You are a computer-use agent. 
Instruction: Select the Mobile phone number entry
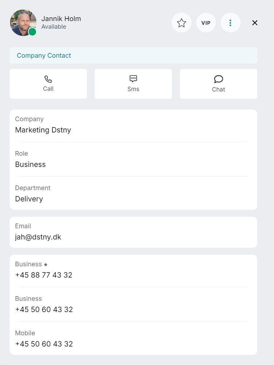click(134, 339)
